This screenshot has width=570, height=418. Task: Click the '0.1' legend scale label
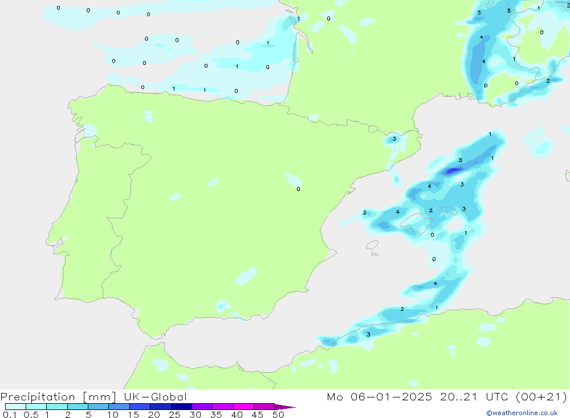(10, 415)
